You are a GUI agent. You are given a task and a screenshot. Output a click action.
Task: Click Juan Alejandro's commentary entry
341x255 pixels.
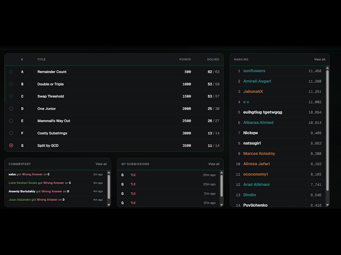pos(55,200)
